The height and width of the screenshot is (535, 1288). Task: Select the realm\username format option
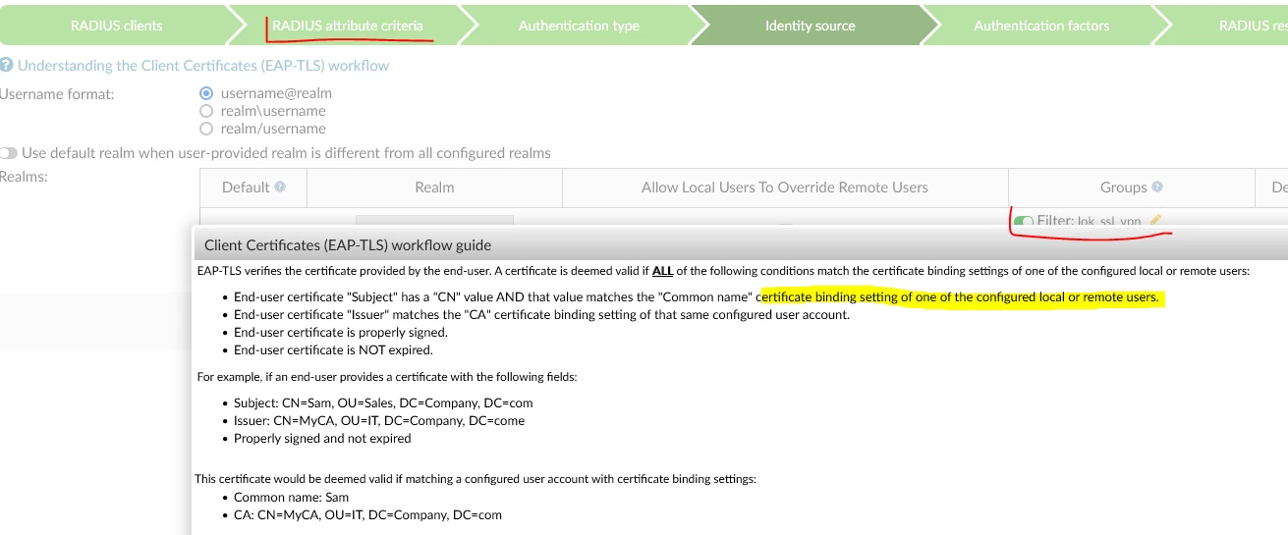tap(206, 111)
